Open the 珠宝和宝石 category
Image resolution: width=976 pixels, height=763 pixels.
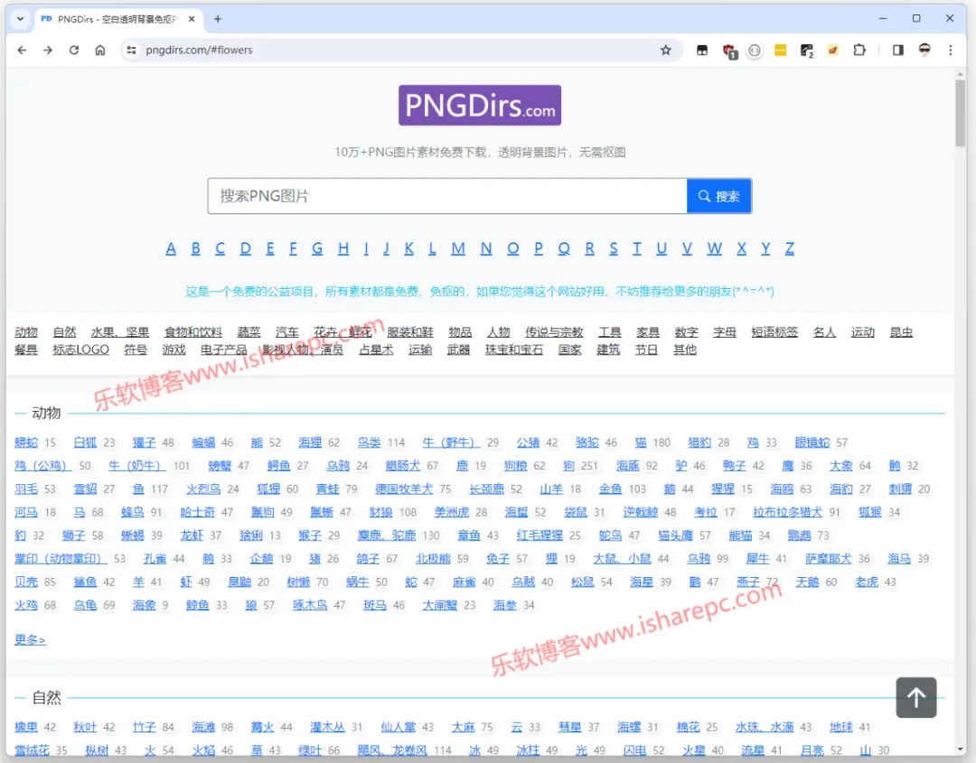[x=514, y=349]
